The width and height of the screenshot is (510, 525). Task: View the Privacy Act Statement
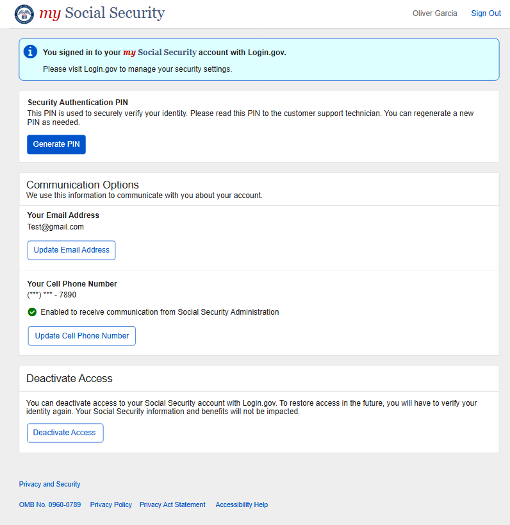pyautogui.click(x=172, y=504)
